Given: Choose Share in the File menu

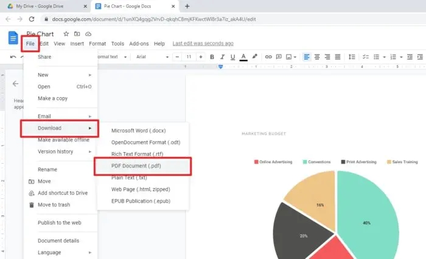Looking at the screenshot, I should 60,57.
